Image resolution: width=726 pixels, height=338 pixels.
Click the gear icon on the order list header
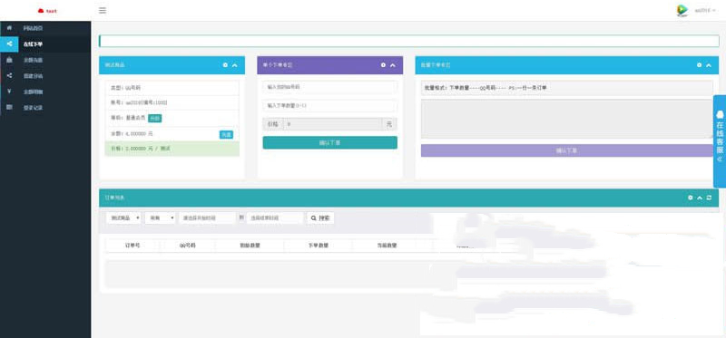point(691,198)
